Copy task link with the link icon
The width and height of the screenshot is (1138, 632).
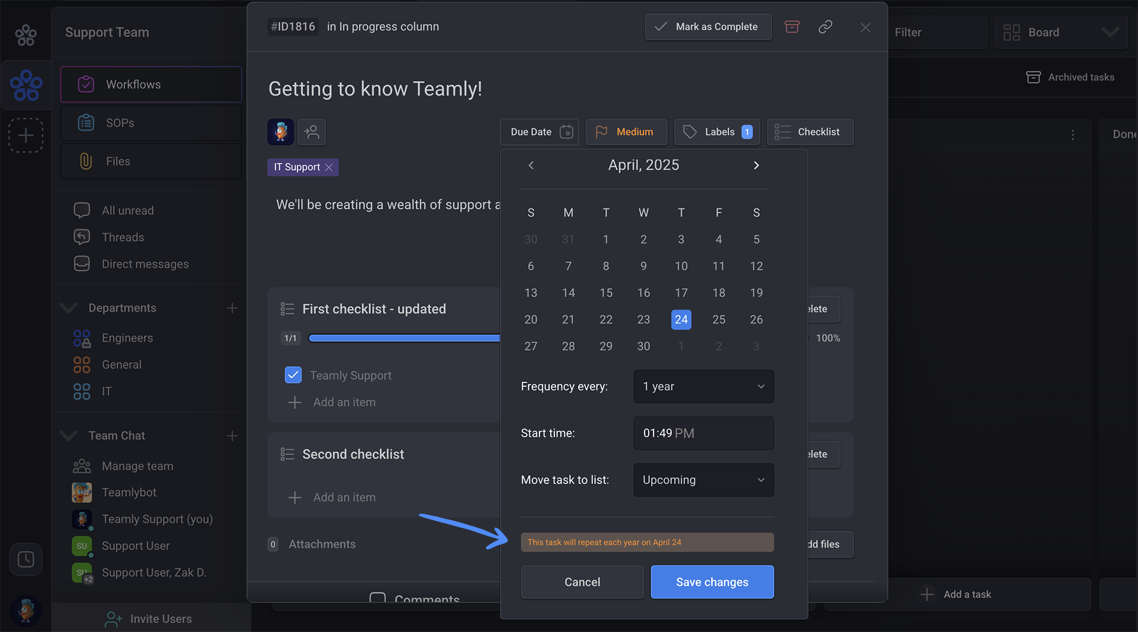[825, 27]
